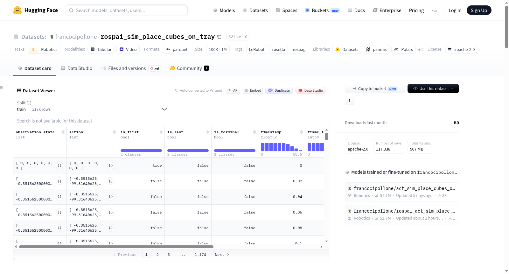Click the is_last class distribution bar

pos(188,151)
